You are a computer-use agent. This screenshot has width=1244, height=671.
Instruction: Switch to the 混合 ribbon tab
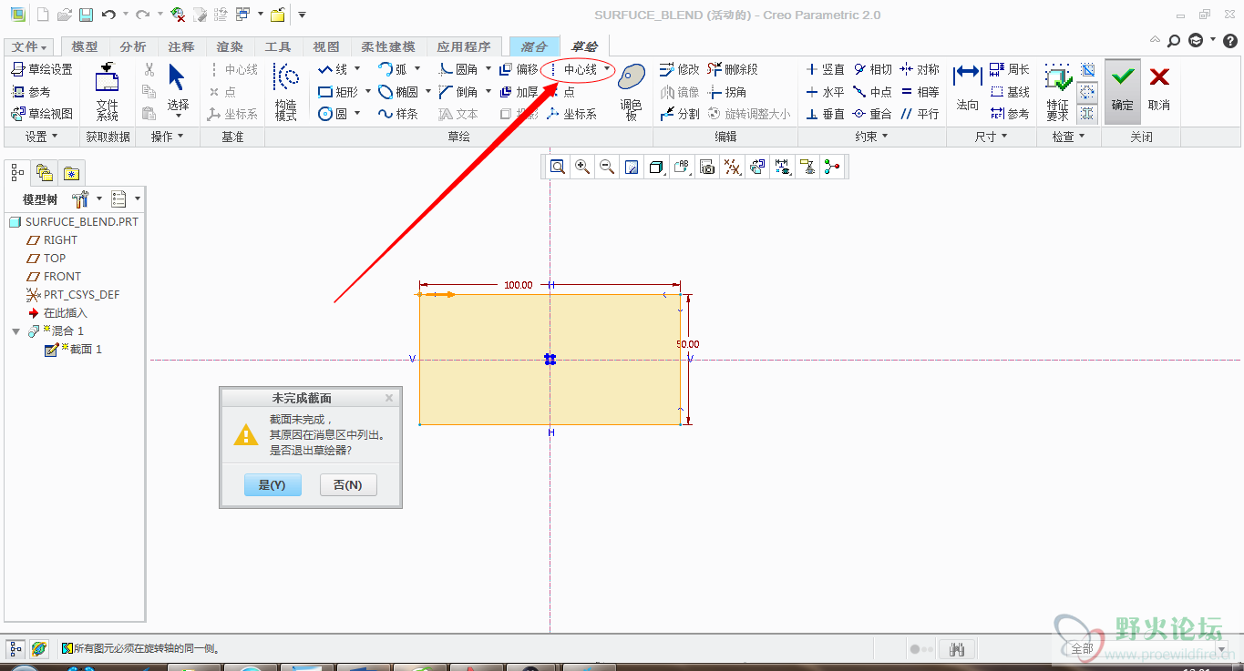pyautogui.click(x=534, y=47)
